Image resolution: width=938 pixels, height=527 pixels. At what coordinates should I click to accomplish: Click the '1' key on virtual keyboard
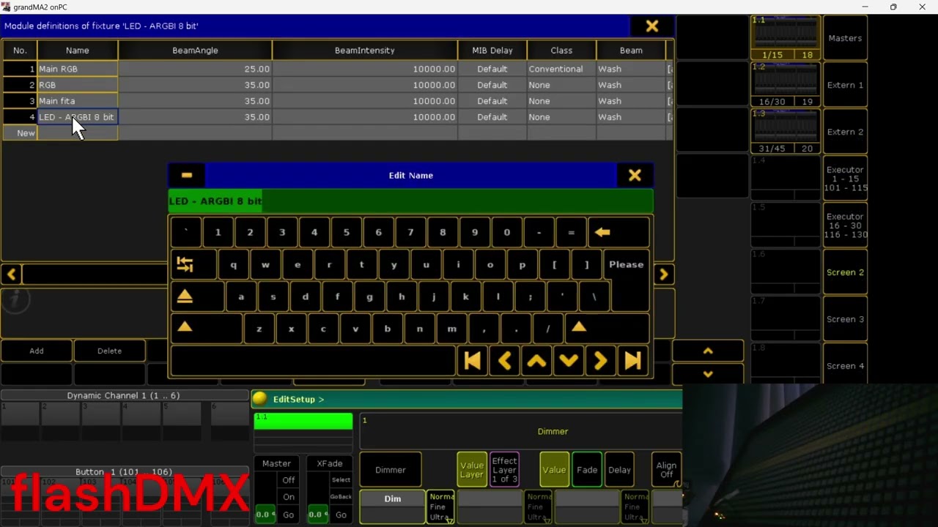(x=218, y=232)
